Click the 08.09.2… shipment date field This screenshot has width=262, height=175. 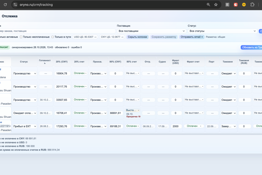click(148, 126)
